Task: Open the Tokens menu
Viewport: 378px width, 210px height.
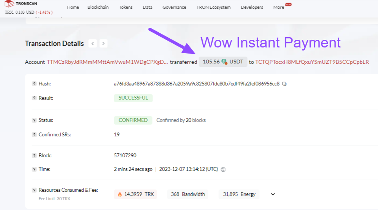Action: click(125, 7)
